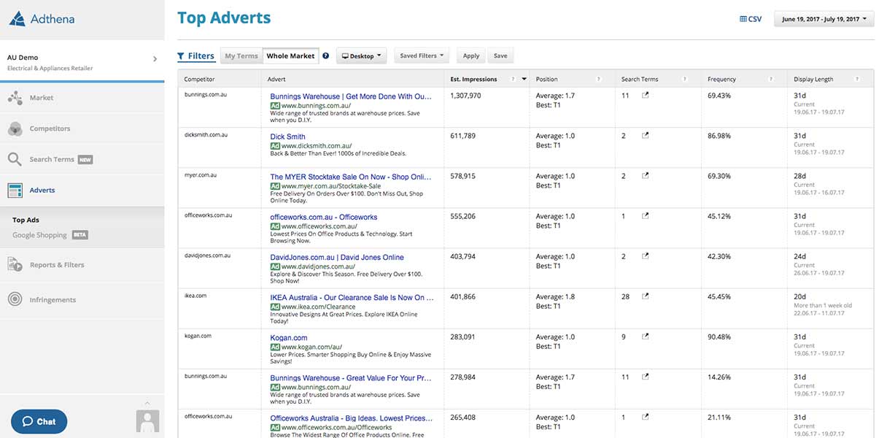Open search terms for officeworks.com.au - Officeworks row

[645, 216]
